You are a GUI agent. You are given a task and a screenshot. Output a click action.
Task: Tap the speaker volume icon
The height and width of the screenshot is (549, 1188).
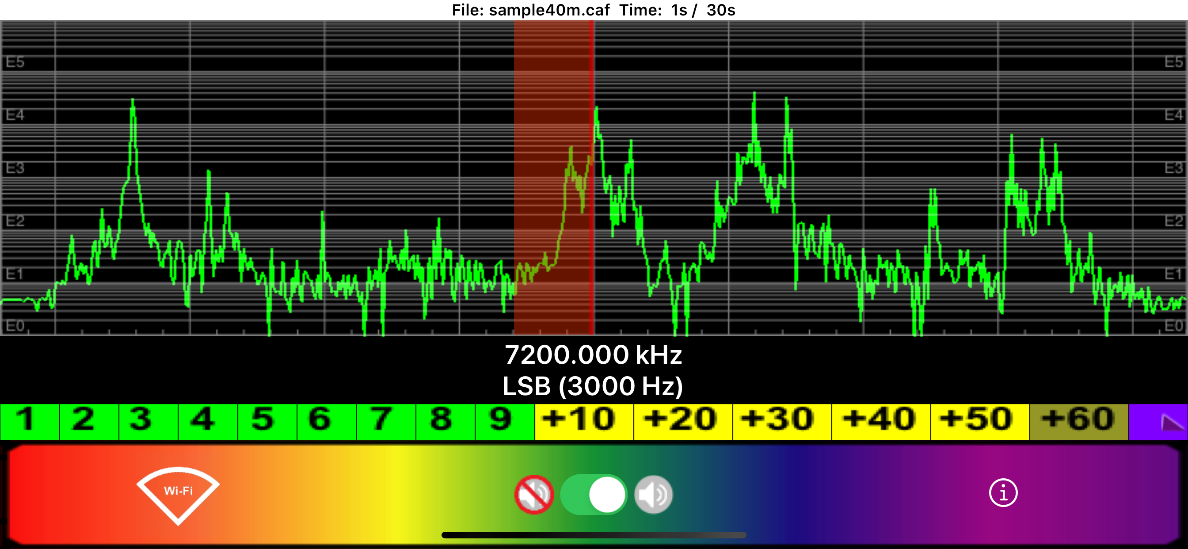coord(653,495)
